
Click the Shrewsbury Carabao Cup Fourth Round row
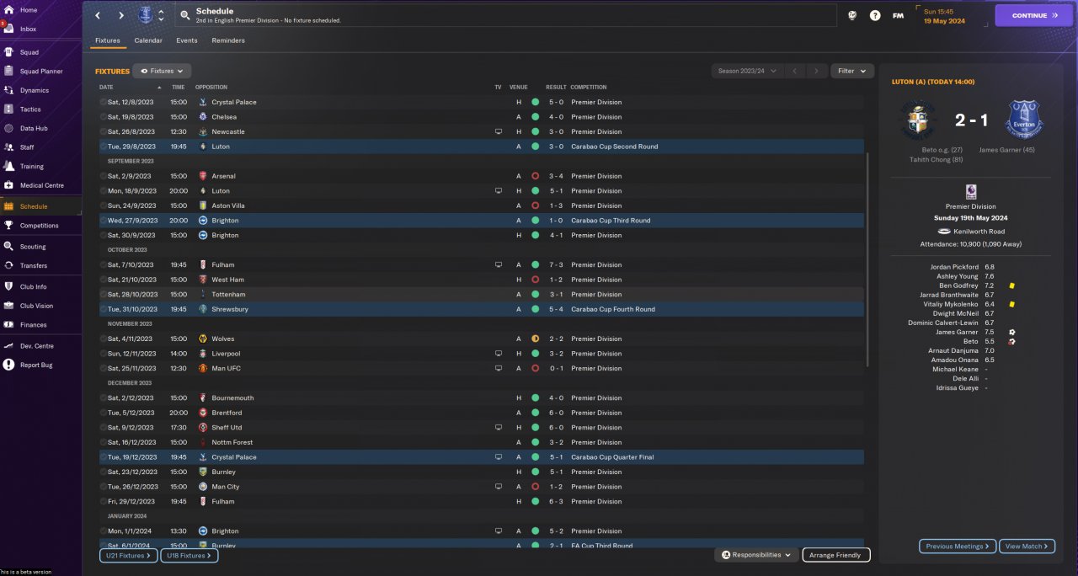(480, 309)
